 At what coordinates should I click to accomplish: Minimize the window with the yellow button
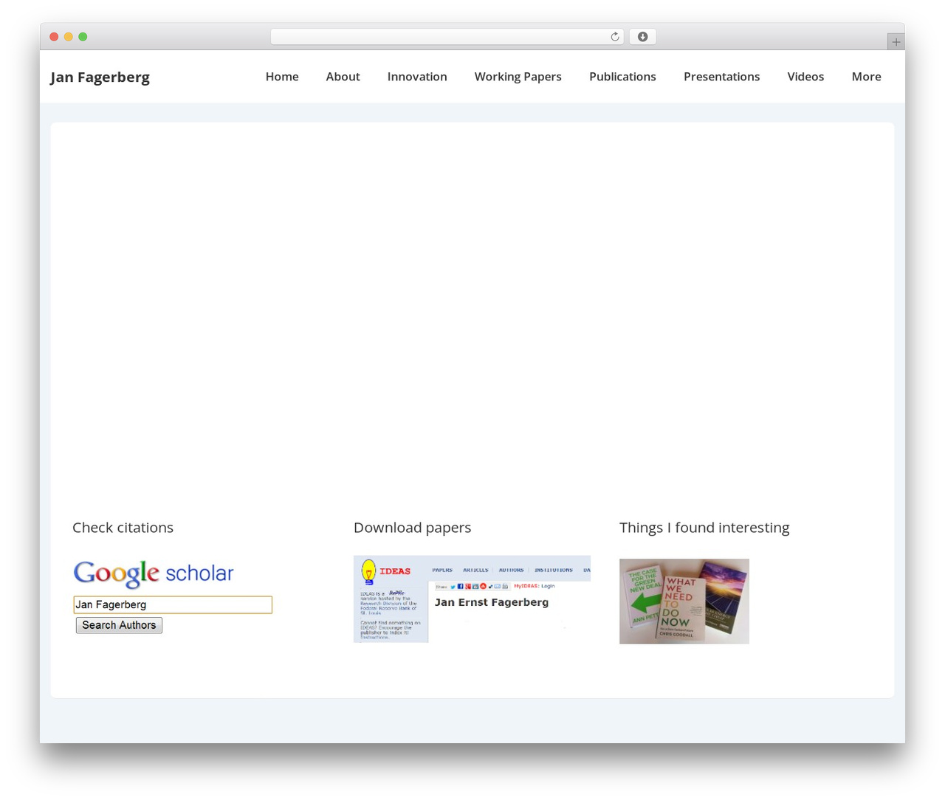coord(68,37)
